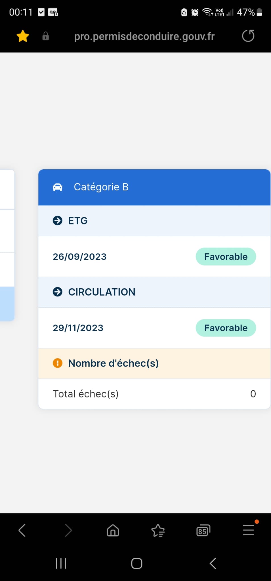Tap the Favorable badge for 26/09/2023
Screen dimensions: 271x581
point(226,257)
